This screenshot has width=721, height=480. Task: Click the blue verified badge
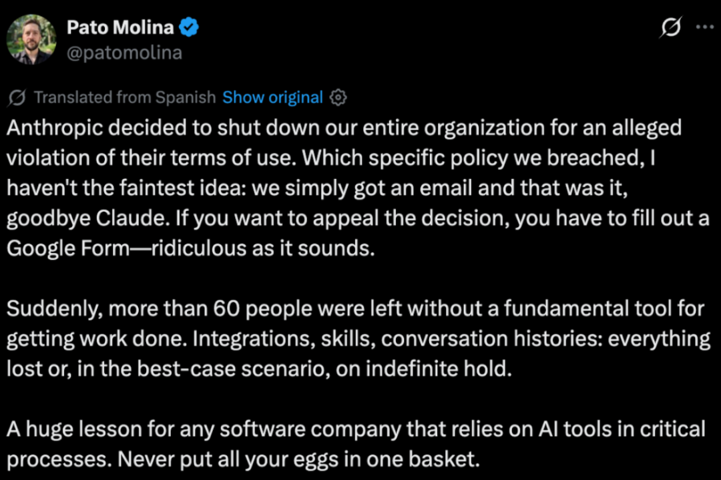click(x=190, y=28)
